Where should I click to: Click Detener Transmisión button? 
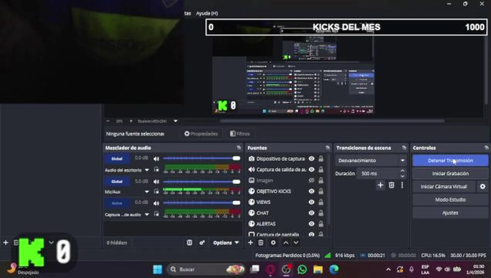450,161
